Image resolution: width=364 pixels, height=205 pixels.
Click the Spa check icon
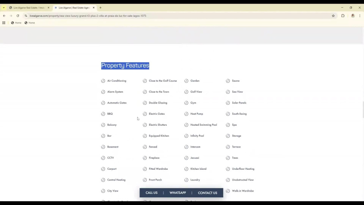[x=228, y=125]
